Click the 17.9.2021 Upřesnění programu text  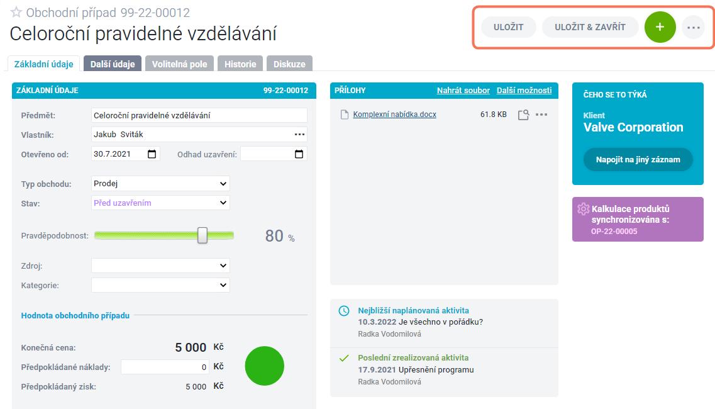click(x=416, y=370)
